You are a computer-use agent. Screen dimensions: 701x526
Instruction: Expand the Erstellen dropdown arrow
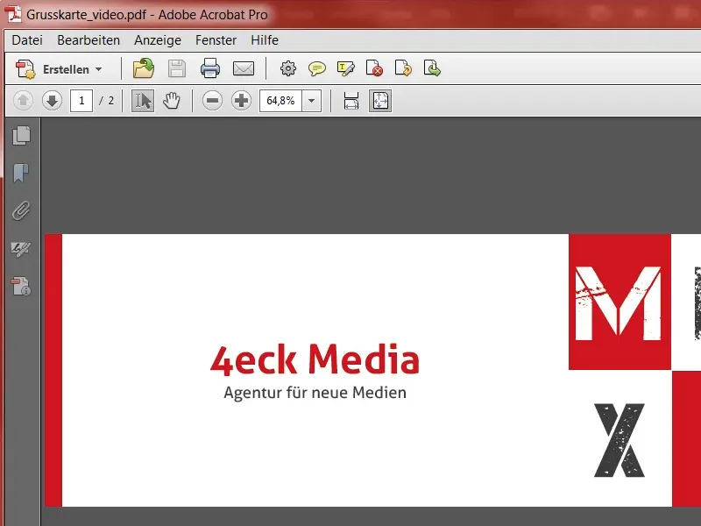click(99, 69)
